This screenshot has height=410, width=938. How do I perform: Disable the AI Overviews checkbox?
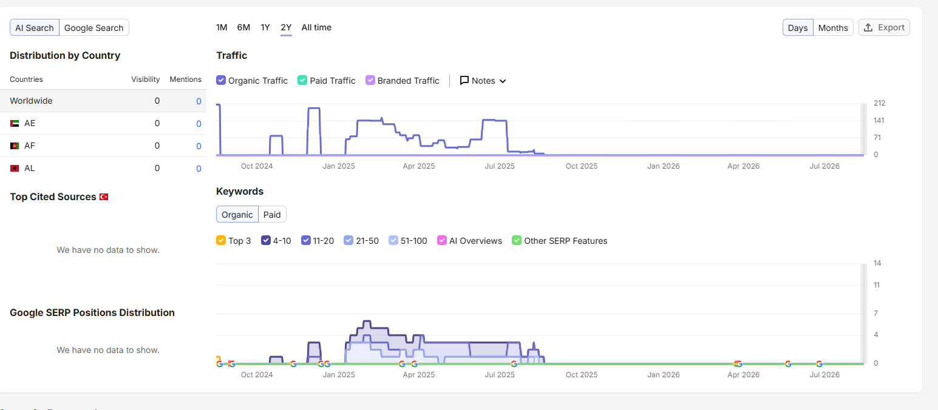[442, 240]
